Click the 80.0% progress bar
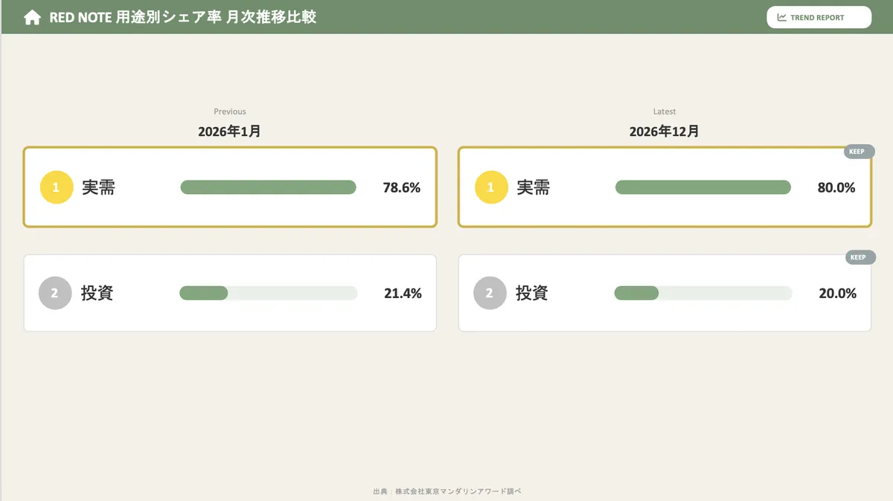This screenshot has width=893, height=501. coord(702,187)
